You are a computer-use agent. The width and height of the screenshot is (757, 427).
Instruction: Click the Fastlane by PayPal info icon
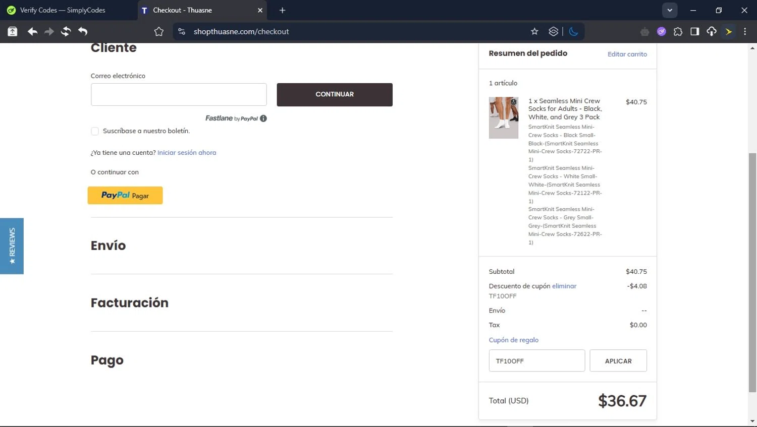pos(263,118)
